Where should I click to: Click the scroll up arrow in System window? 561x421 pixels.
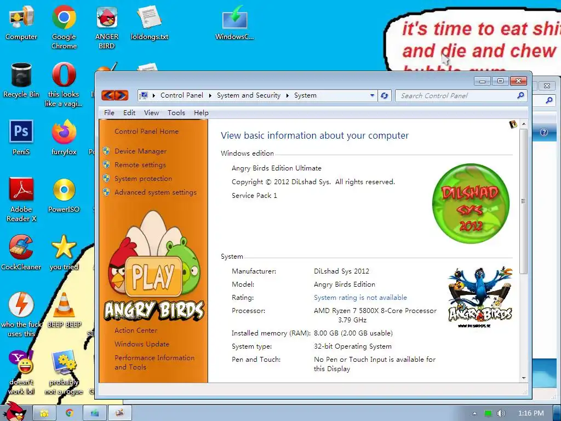point(524,124)
